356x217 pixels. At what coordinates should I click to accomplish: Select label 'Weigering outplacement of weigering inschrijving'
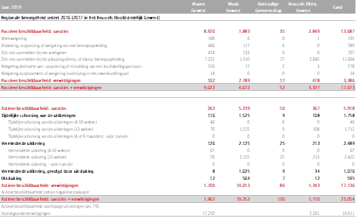(x=65, y=73)
